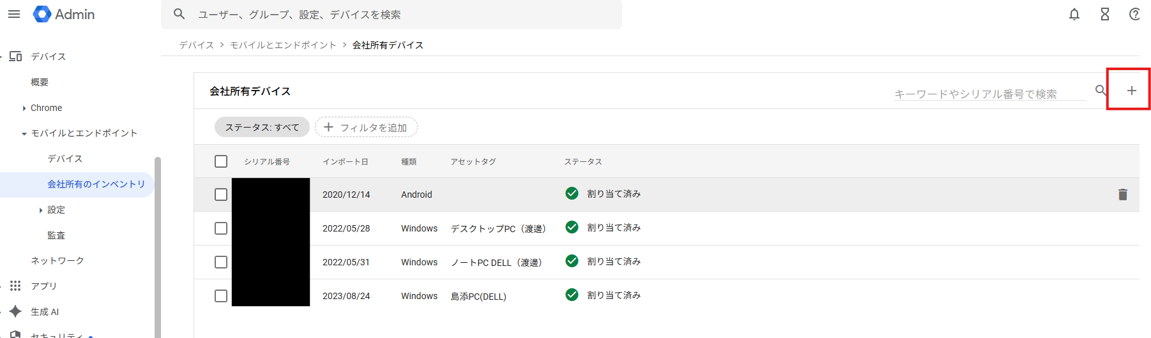The width and height of the screenshot is (1151, 338).
Task: Collapse the モバイルとエンドポイント section
Action: click(x=24, y=134)
